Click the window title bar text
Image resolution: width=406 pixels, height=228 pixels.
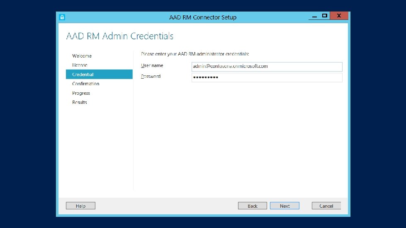tap(203, 17)
